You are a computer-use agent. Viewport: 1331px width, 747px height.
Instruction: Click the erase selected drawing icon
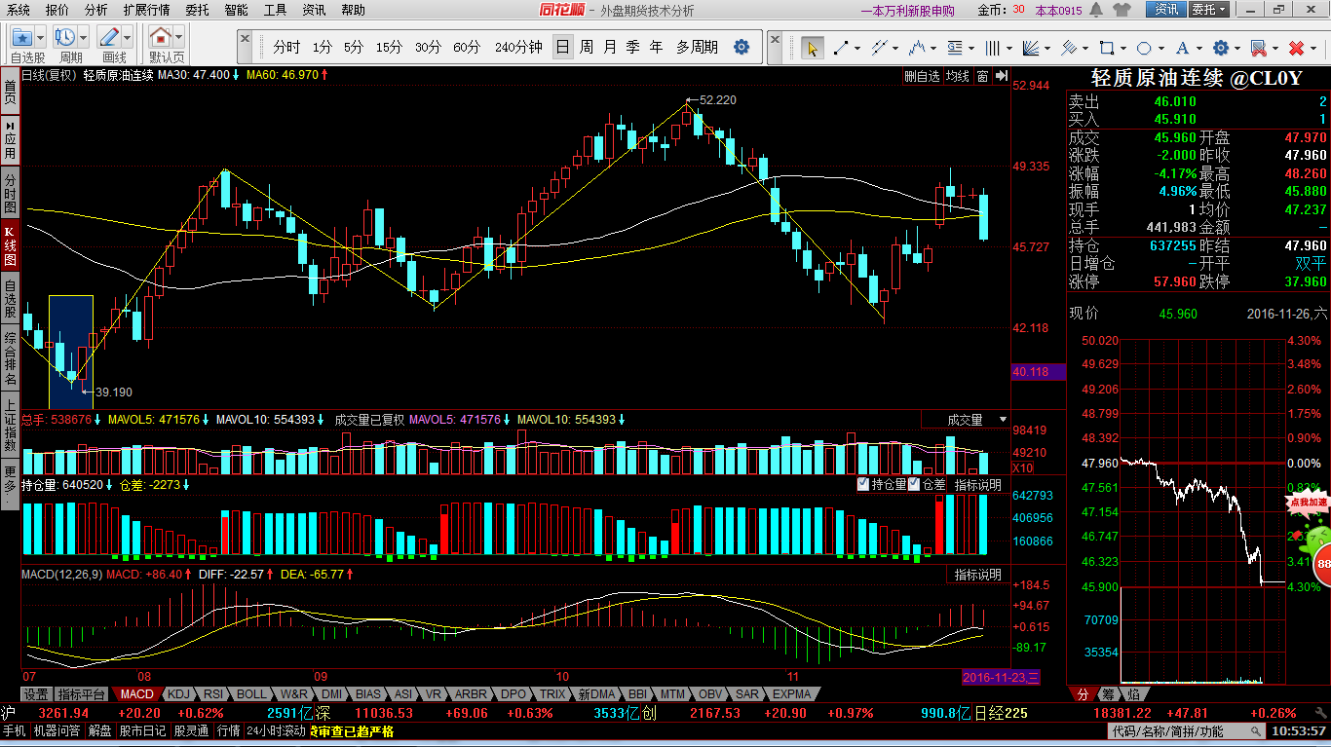1258,47
